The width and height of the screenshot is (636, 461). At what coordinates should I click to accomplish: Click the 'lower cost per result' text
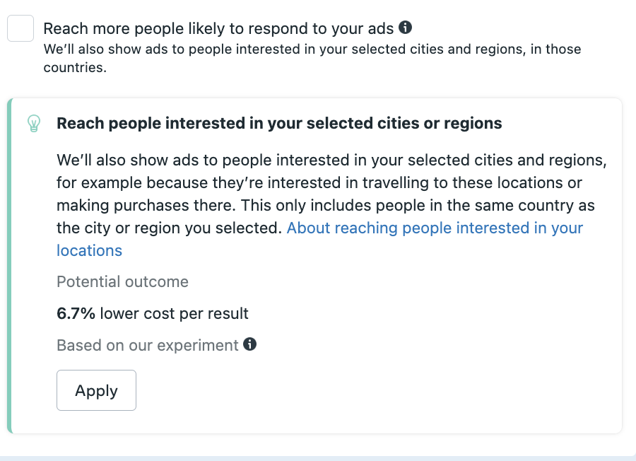tap(175, 313)
